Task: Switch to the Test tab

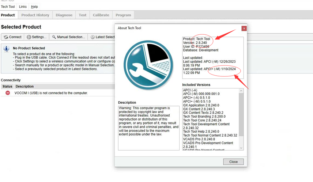Action: tap(82, 15)
